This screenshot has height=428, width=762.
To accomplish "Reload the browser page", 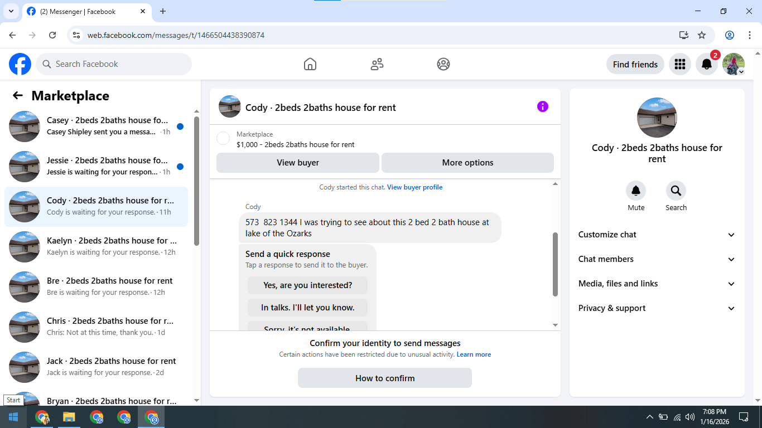I will [52, 35].
